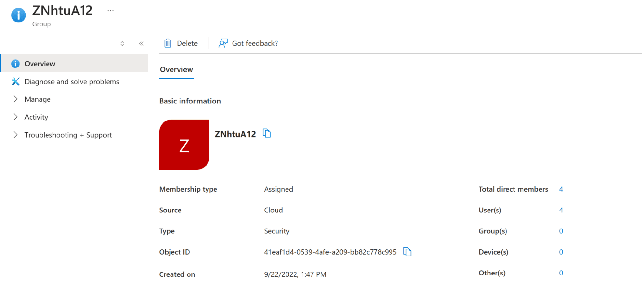Switch to the Overview tab

pyautogui.click(x=176, y=70)
